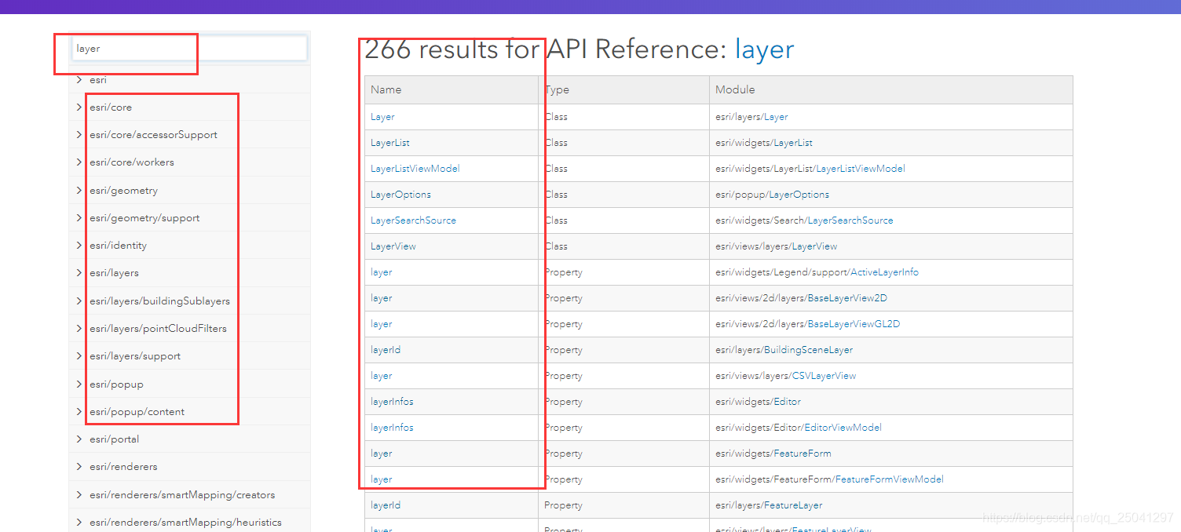
Task: Open layerInfos property in esri/widgets/Editor row
Action: click(392, 401)
